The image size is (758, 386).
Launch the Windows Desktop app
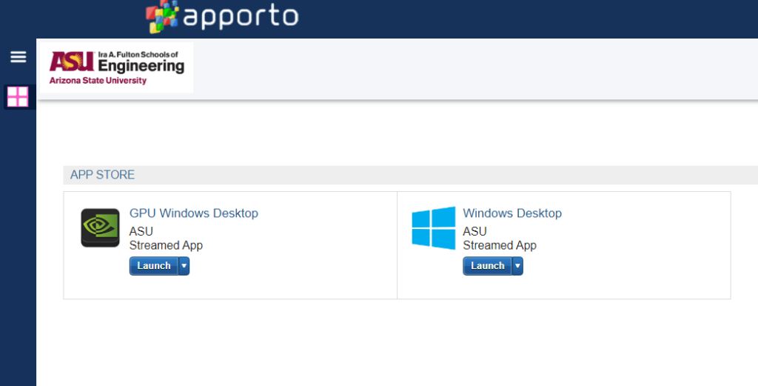pyautogui.click(x=487, y=266)
